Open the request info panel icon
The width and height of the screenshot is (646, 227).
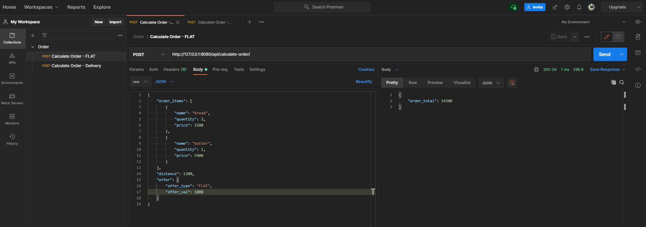coord(638,85)
